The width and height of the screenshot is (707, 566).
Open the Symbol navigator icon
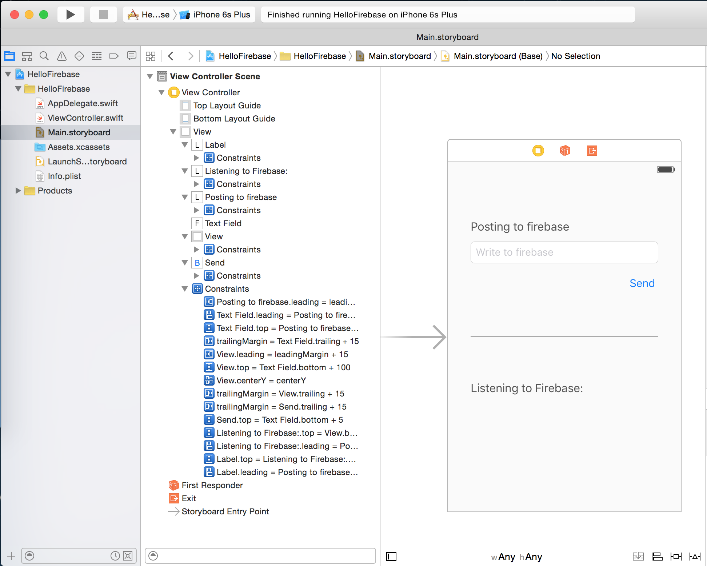point(27,56)
